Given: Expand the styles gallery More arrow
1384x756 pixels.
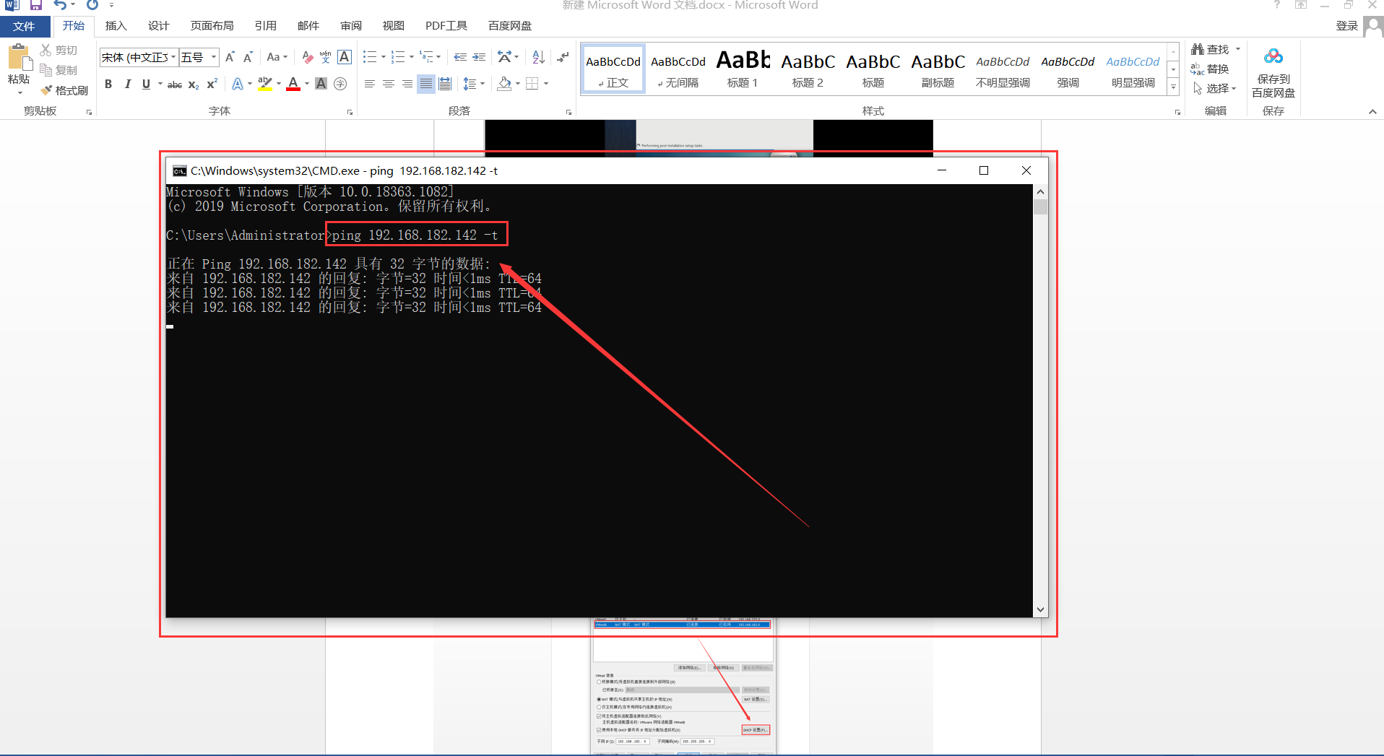Looking at the screenshot, I should pyautogui.click(x=1174, y=87).
